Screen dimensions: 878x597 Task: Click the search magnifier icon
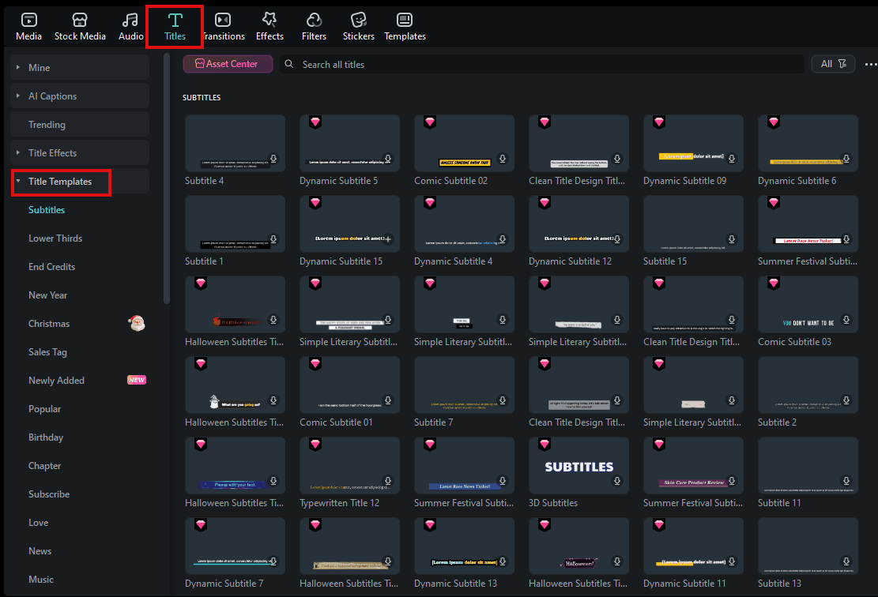(289, 64)
